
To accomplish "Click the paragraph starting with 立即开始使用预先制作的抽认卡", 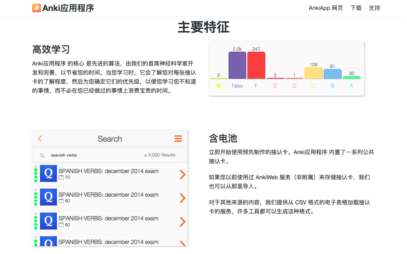I will tap(291, 157).
